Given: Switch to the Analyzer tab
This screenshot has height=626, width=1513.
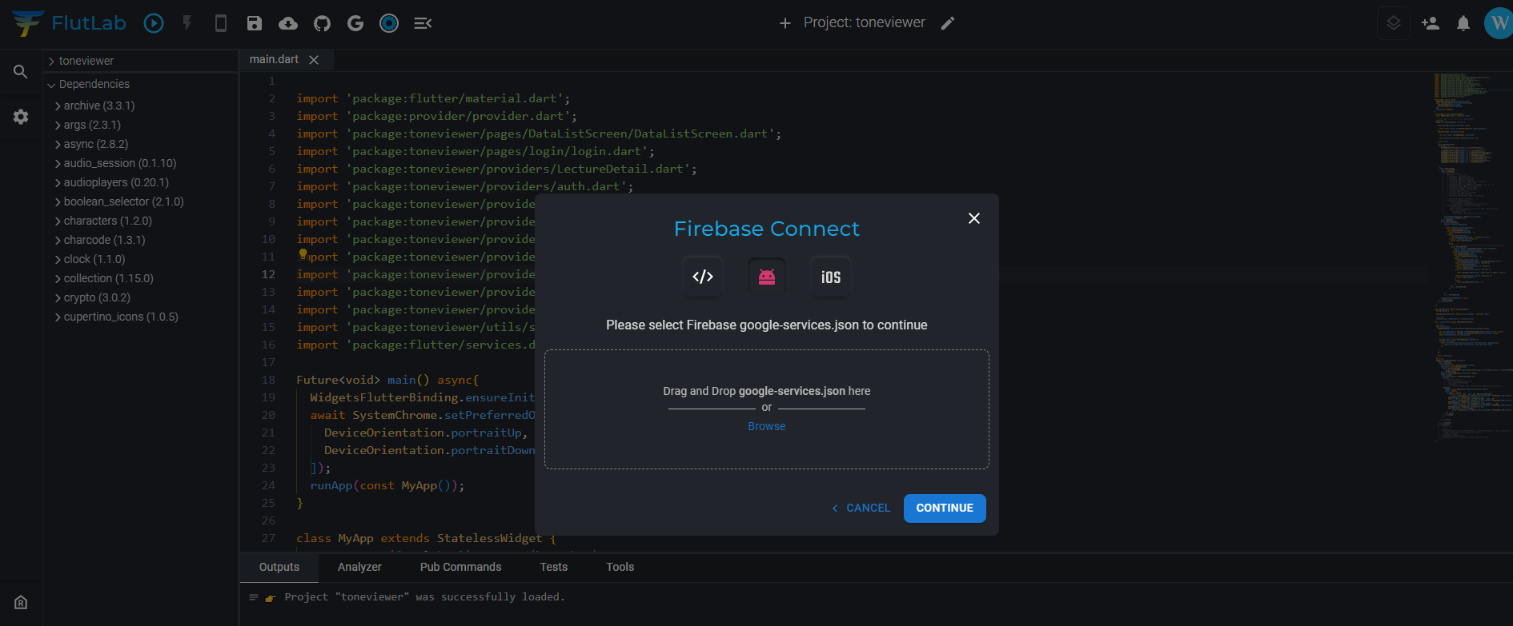Looking at the screenshot, I should [x=359, y=567].
